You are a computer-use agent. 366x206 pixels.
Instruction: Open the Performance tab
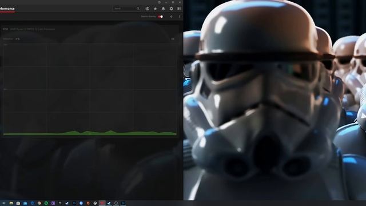[7, 9]
